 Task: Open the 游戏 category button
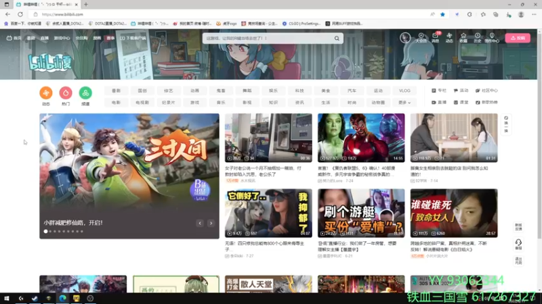194,103
